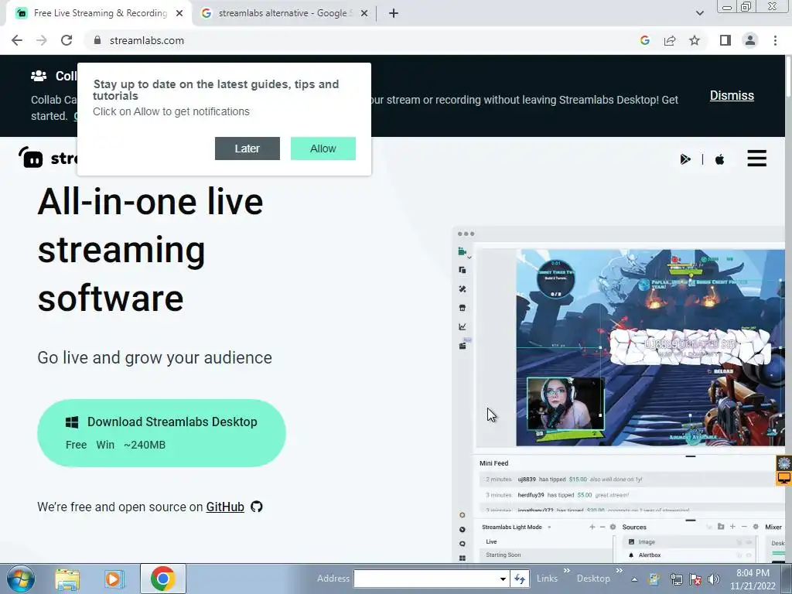Click Download Streamlabs Desktop button

[162, 433]
